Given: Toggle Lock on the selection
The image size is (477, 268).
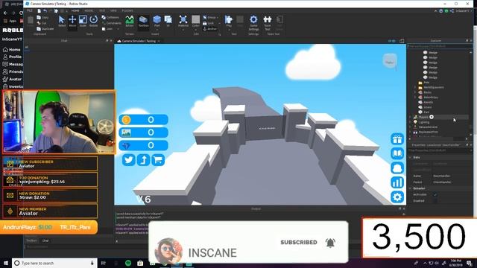Looking at the screenshot, I should (209, 23).
